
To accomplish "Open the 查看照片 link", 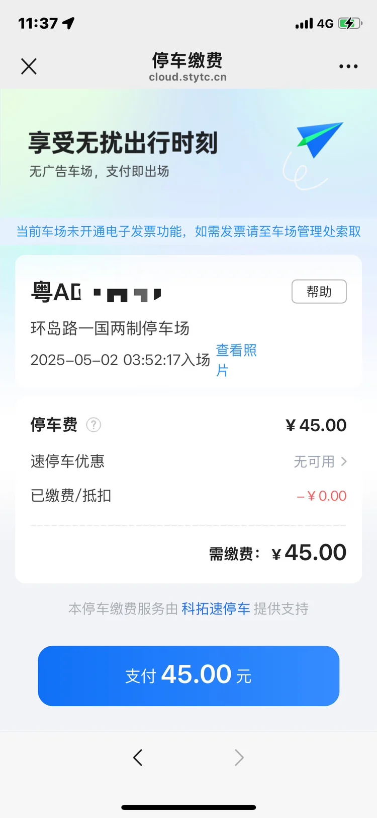I will (x=236, y=360).
